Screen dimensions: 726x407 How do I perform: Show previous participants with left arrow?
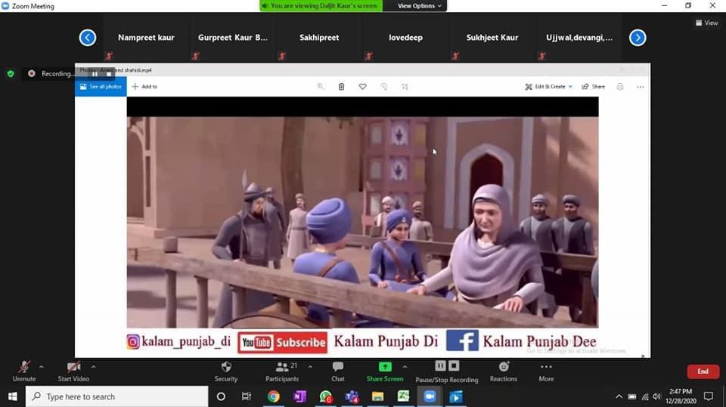(88, 38)
